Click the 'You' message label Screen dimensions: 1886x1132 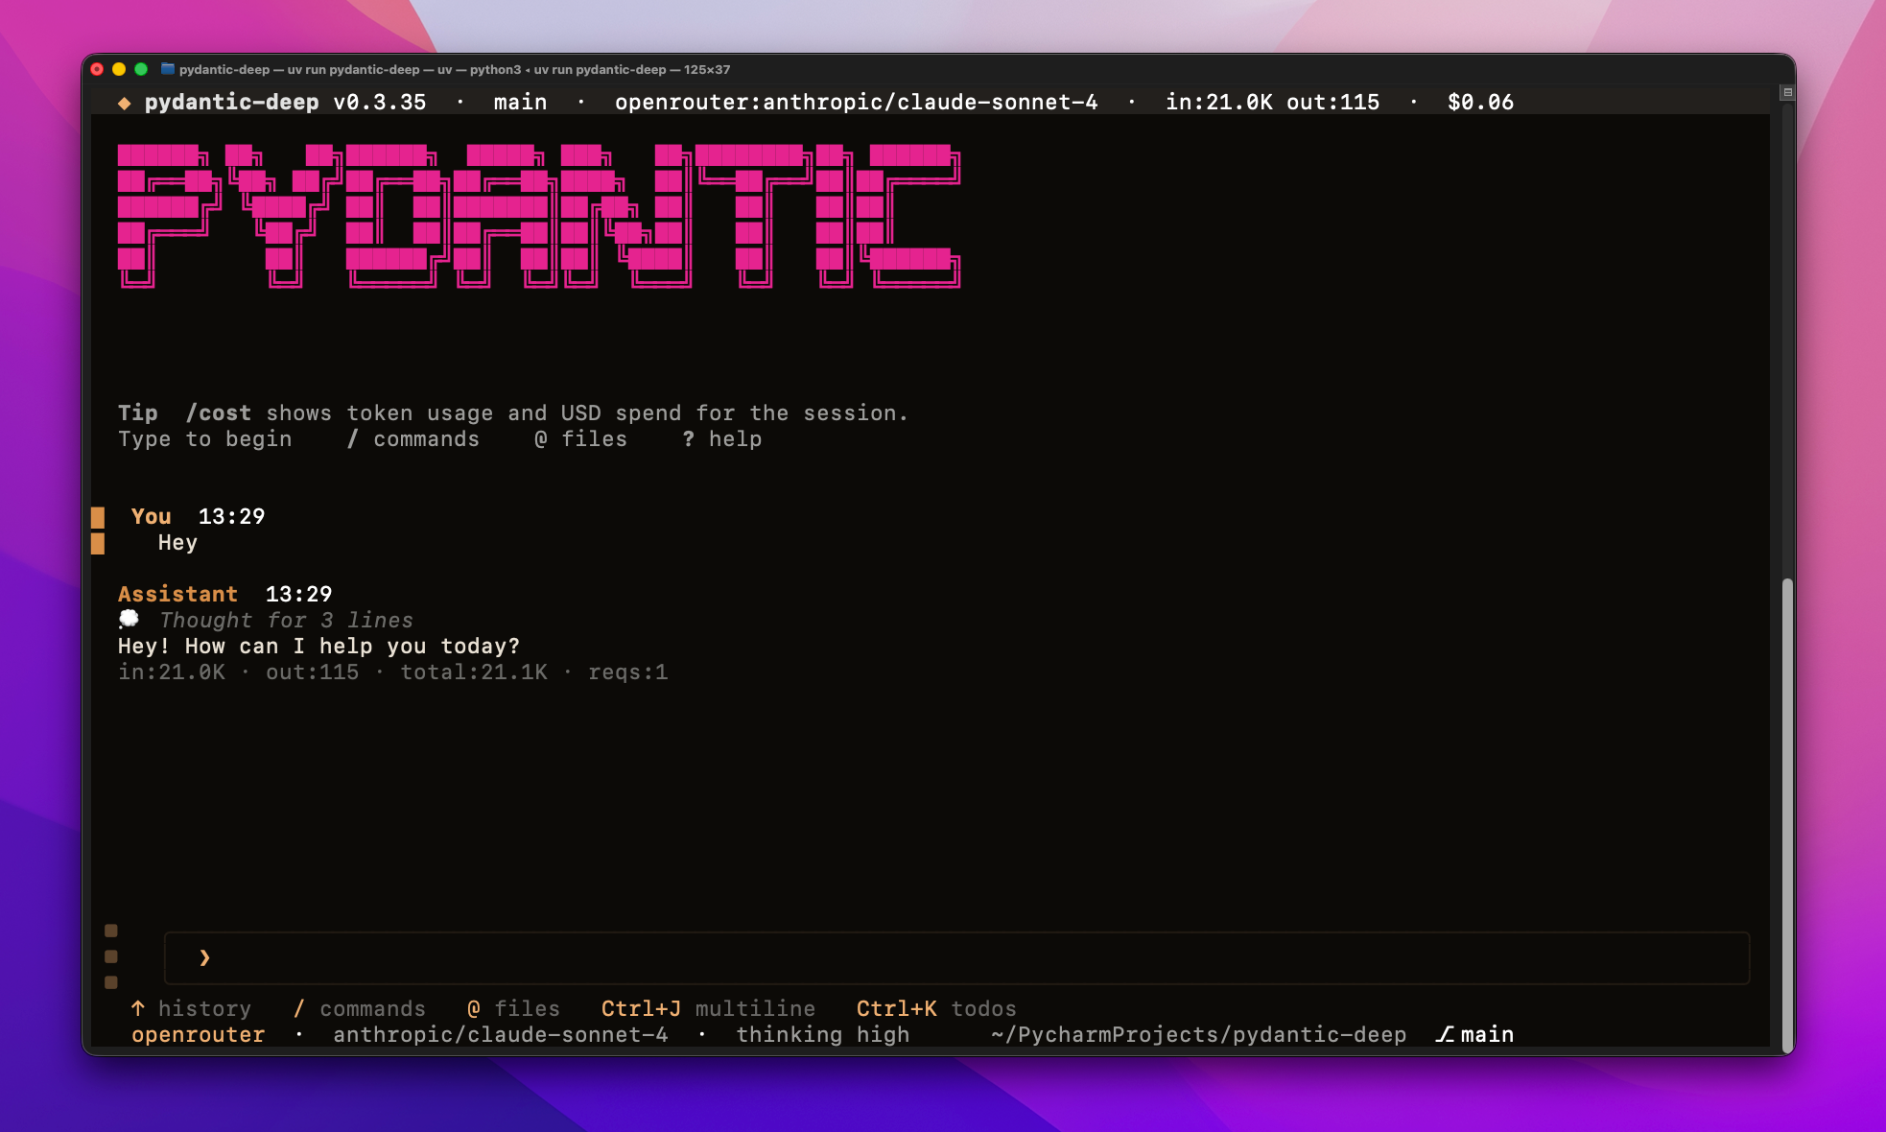point(151,516)
